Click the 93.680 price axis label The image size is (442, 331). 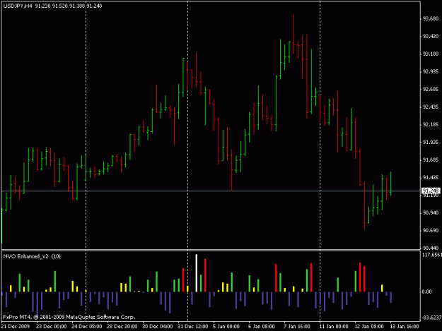tap(431, 18)
